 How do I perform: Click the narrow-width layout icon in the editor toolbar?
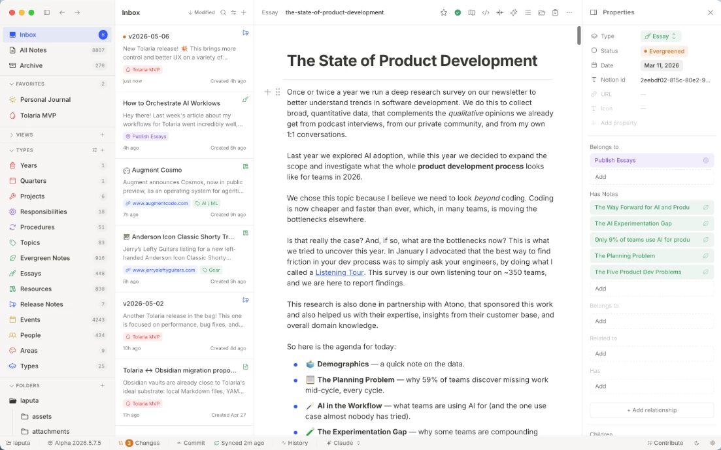499,12
